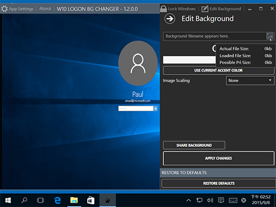Click the white color preview swatch
Viewport: 276px width, 207px height.
click(189, 60)
